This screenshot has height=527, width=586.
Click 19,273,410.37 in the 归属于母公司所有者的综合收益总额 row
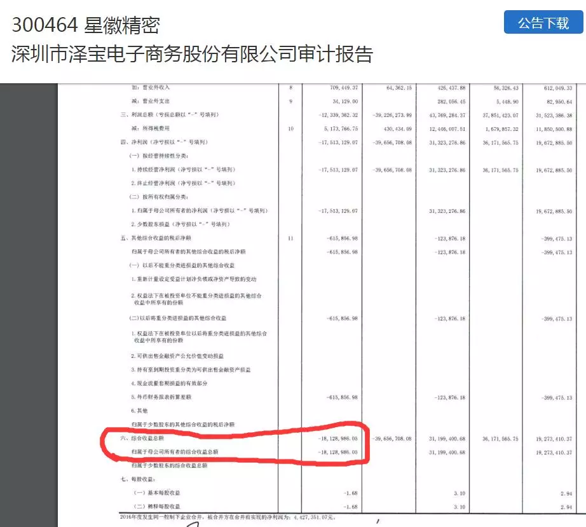click(554, 453)
